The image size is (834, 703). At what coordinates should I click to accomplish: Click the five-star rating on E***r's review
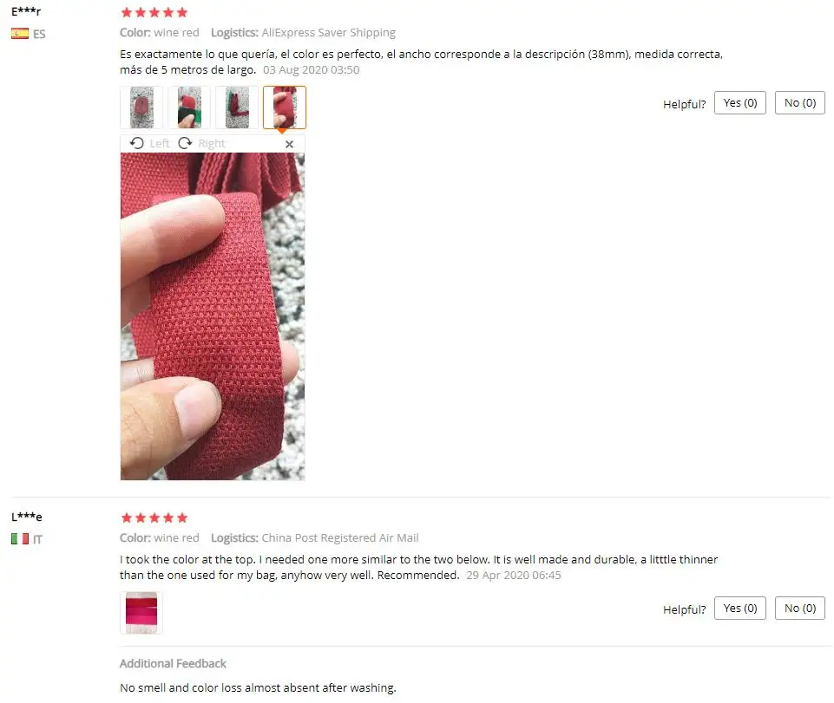(x=154, y=12)
